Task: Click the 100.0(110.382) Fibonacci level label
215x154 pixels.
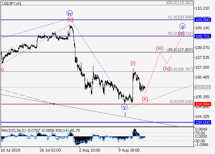Action: coord(179,2)
